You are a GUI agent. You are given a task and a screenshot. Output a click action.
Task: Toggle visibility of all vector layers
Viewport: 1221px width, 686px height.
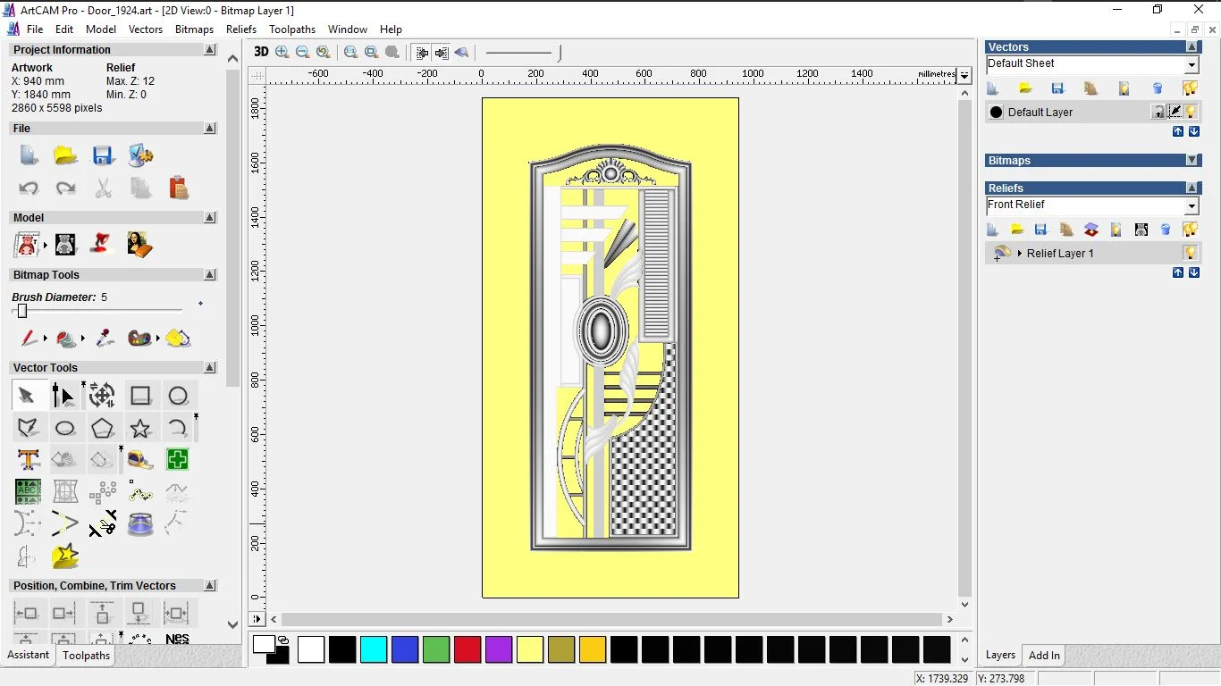[x=1192, y=88]
